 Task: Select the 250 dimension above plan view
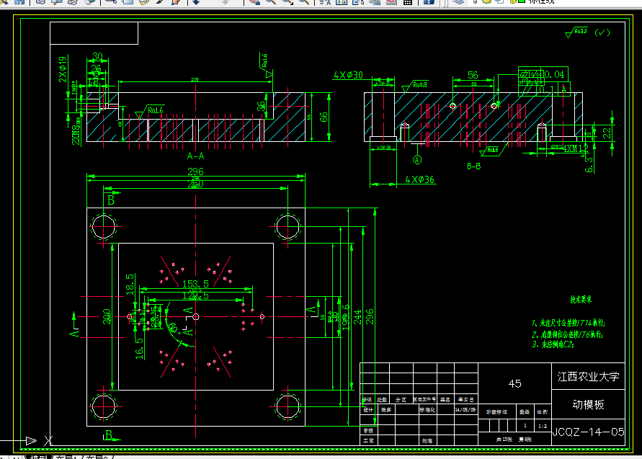195,184
